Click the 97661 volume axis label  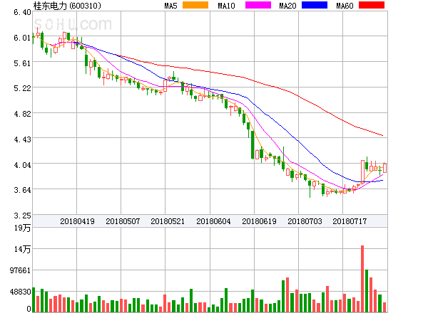[20, 270]
